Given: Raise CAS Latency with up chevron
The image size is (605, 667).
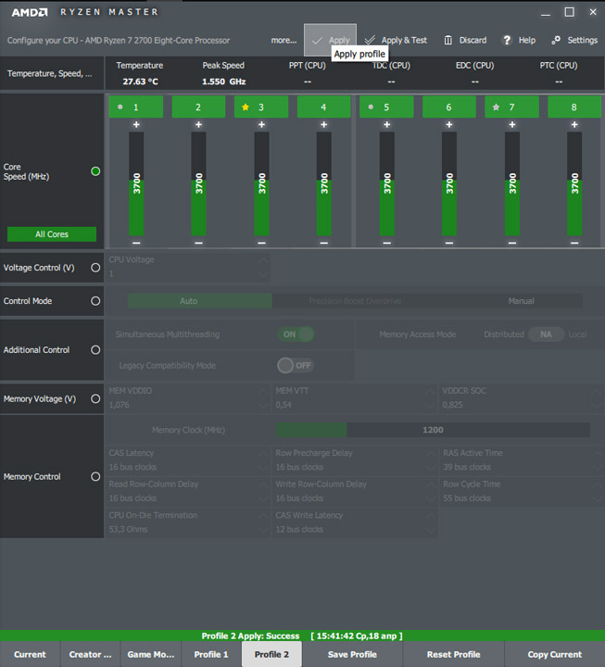Looking at the screenshot, I should pyautogui.click(x=263, y=454).
